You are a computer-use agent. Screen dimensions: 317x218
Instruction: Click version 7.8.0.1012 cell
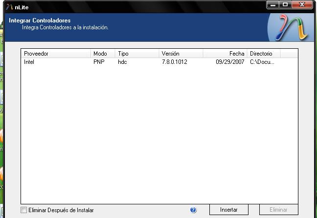tap(175, 62)
